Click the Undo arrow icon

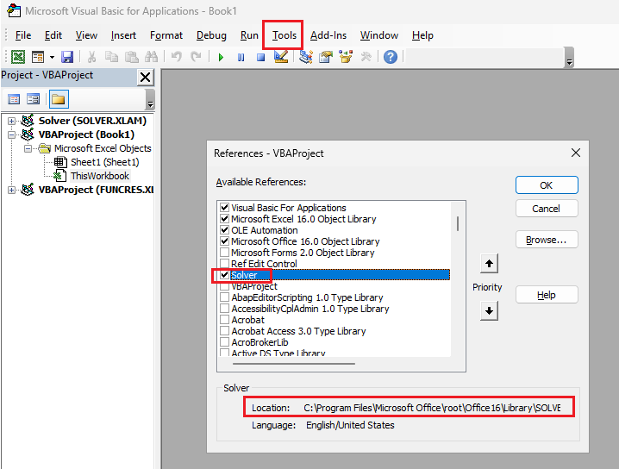point(176,57)
